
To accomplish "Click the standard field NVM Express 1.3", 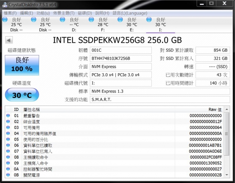I will click(x=160, y=91).
